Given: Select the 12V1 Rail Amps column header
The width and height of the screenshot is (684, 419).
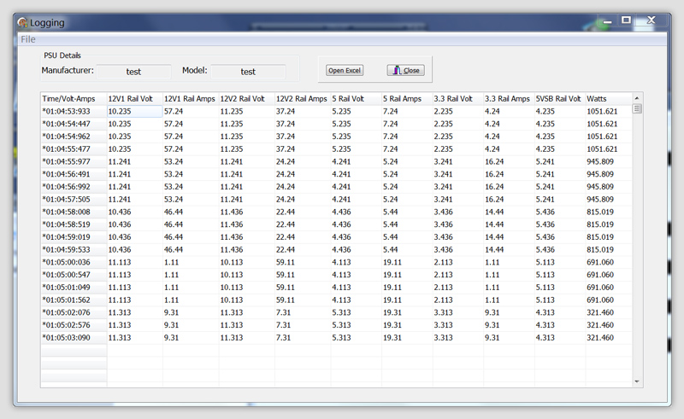Looking at the screenshot, I should tap(191, 99).
